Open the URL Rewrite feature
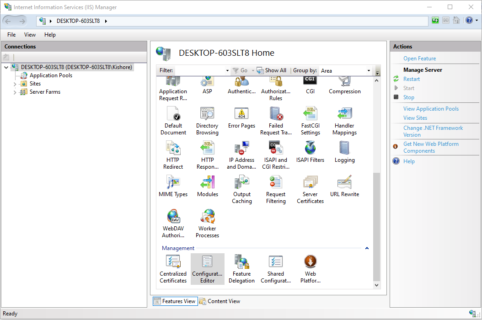The height and width of the screenshot is (320, 482). (345, 186)
